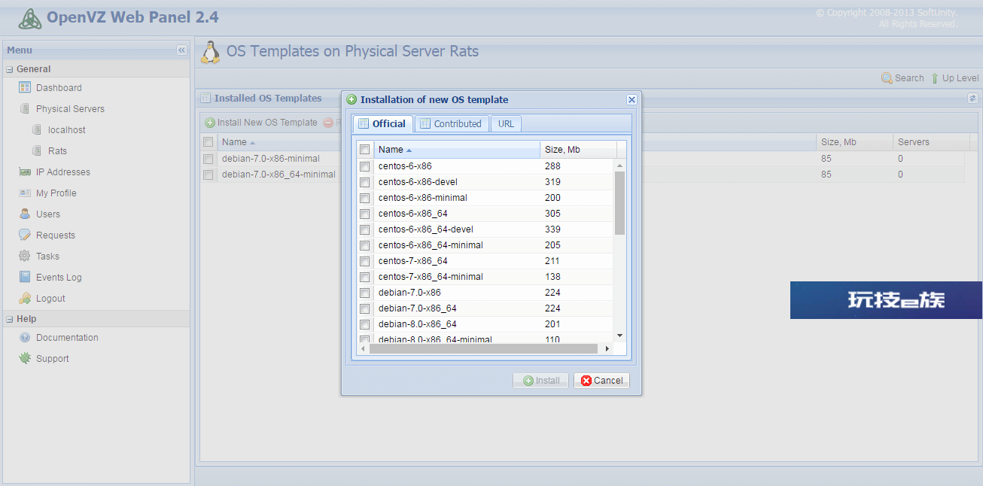Screen dimensions: 983x486
Task: Select the Rats server icon
Action: 36,151
